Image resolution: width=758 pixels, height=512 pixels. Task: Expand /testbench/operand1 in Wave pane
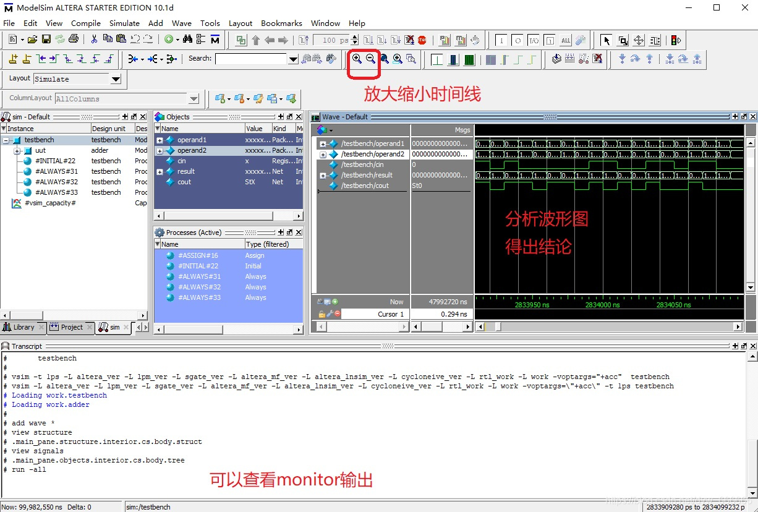(323, 143)
